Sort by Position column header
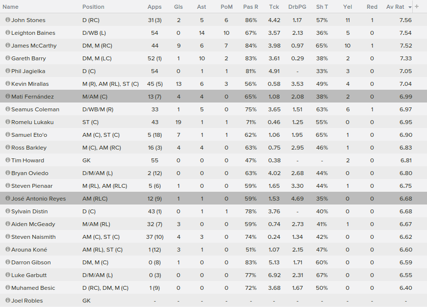Viewport: 427px width, 307px height. 93,7
